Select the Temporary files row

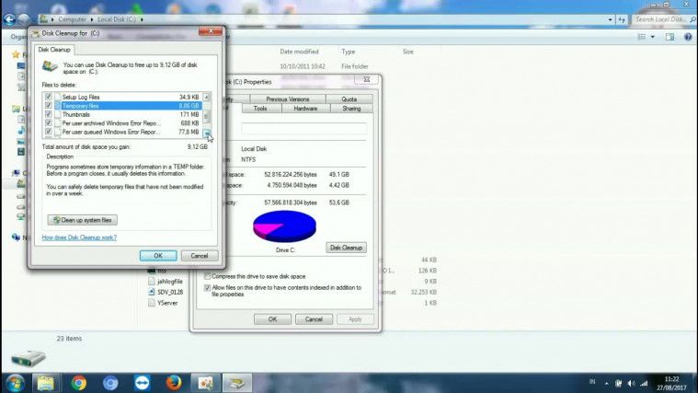[x=128, y=106]
